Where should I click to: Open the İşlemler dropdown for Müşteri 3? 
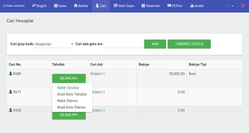(x=69, y=115)
